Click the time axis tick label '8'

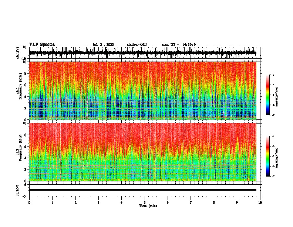pos(214,203)
